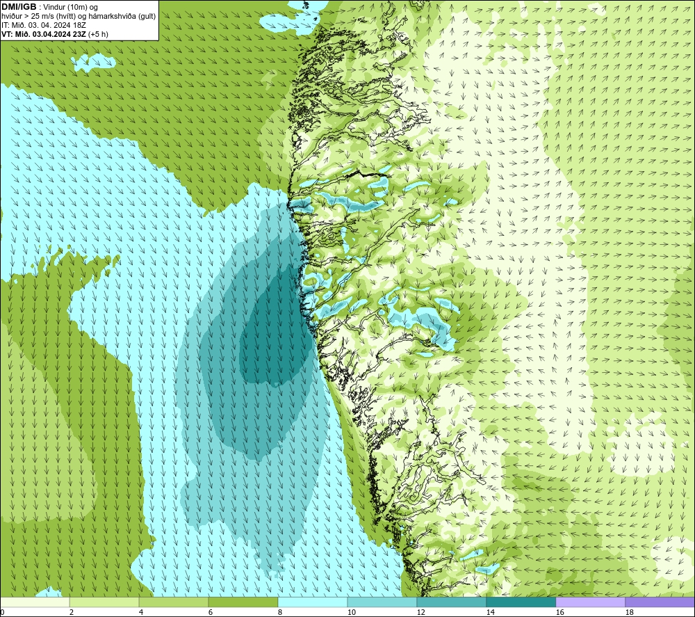
Task: Click the 18+ m/s purple swatch
Action: pyautogui.click(x=660, y=602)
